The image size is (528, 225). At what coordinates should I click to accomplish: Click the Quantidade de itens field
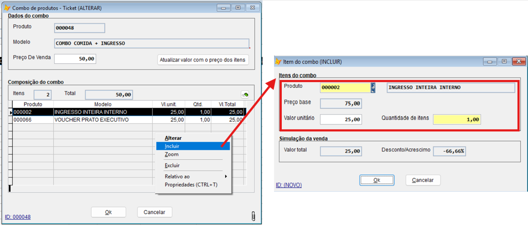click(456, 119)
